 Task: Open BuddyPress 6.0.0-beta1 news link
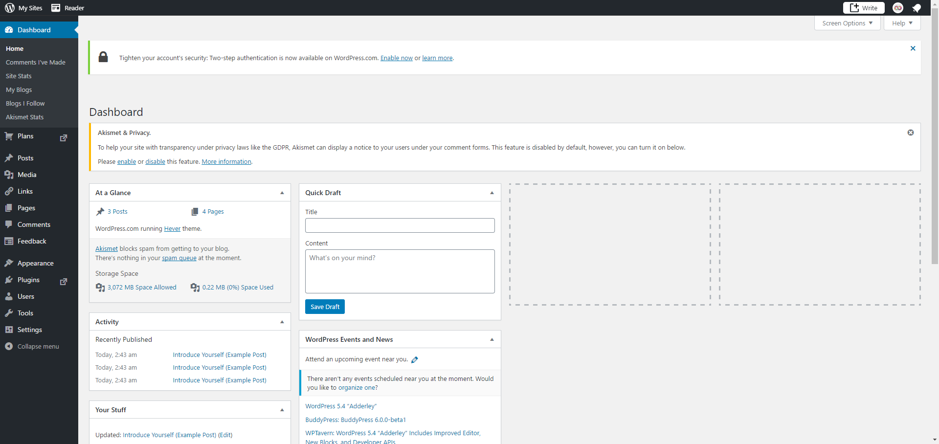point(356,420)
